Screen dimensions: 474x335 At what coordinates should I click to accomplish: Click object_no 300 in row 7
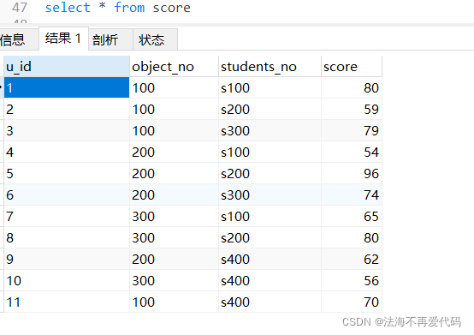coord(174,217)
